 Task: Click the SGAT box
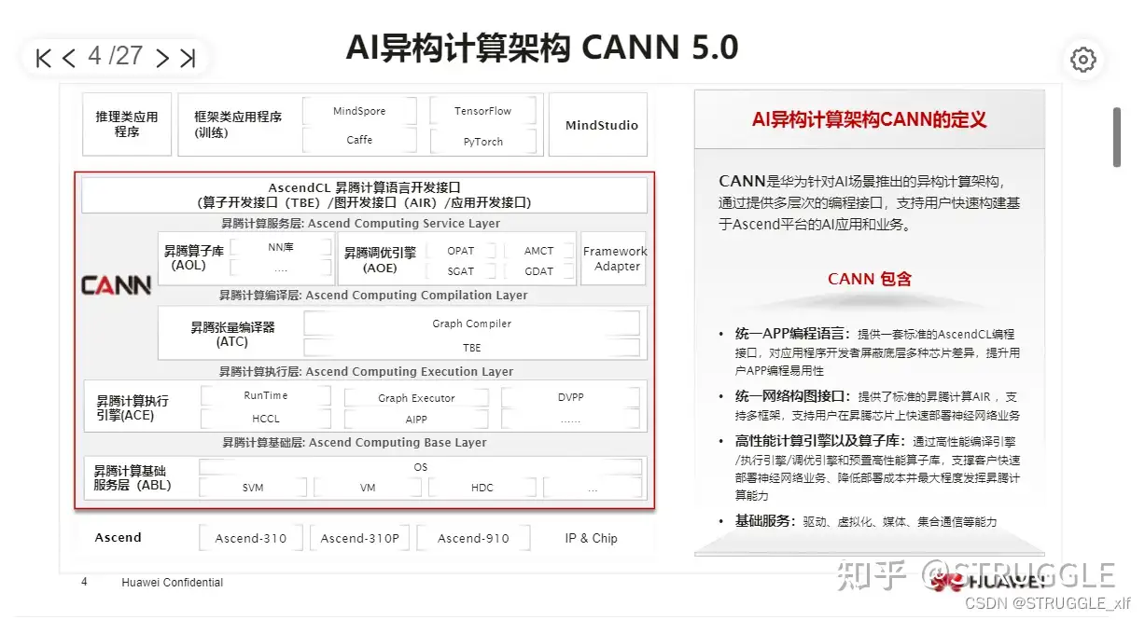(x=460, y=271)
